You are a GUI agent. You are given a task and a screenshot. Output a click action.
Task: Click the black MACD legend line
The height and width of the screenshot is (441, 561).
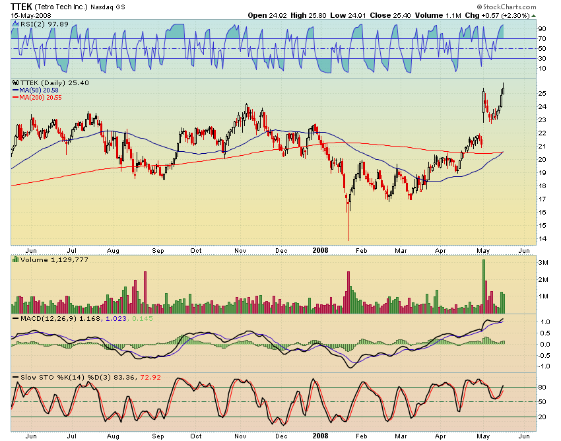click(x=15, y=318)
